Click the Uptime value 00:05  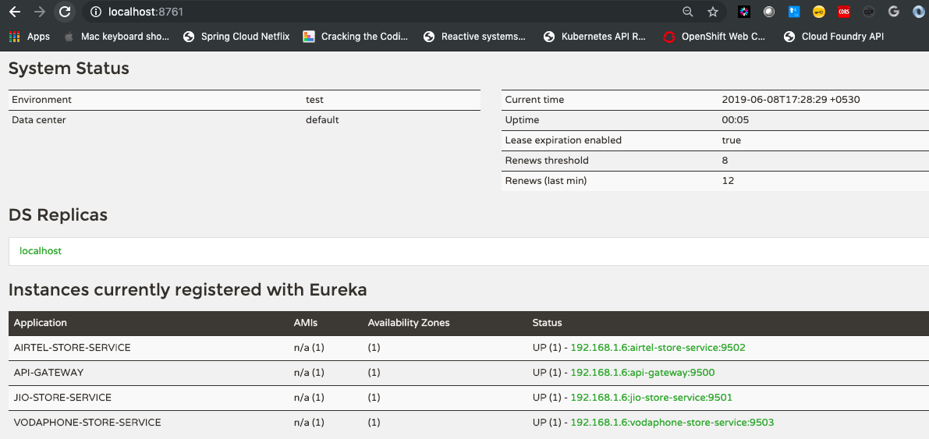coord(736,119)
